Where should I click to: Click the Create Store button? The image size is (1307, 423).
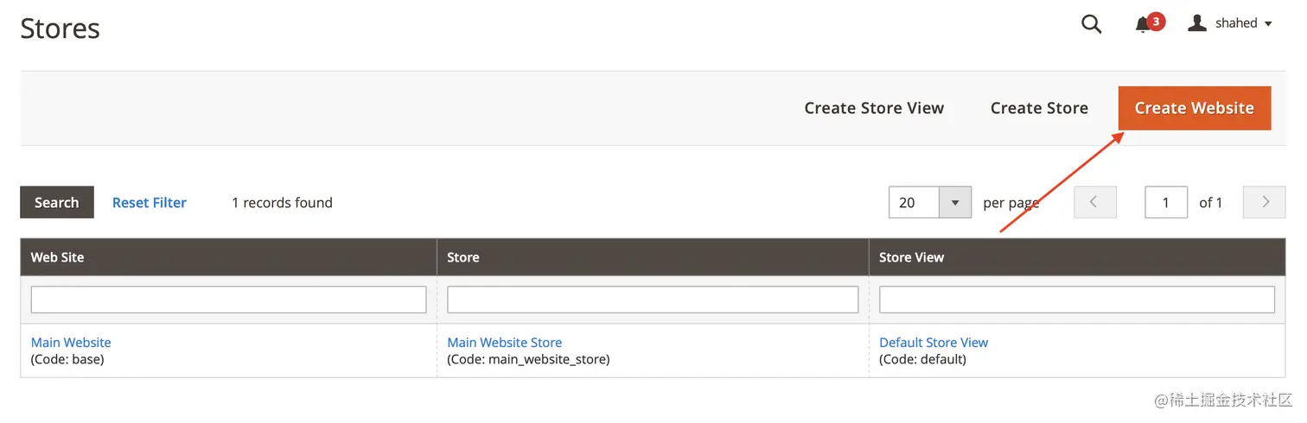[x=1039, y=108]
